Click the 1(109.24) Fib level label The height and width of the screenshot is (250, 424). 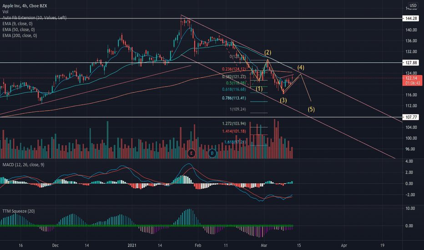[237, 109]
